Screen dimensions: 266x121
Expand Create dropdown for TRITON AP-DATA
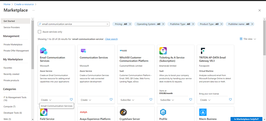[x=205, y=100]
